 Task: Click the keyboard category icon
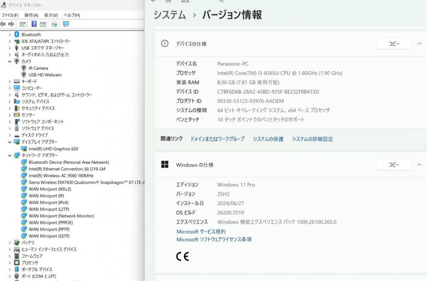(x=17, y=81)
